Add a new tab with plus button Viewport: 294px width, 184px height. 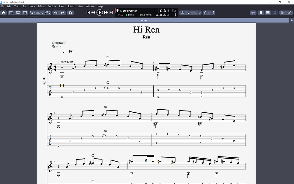[x=292, y=20]
